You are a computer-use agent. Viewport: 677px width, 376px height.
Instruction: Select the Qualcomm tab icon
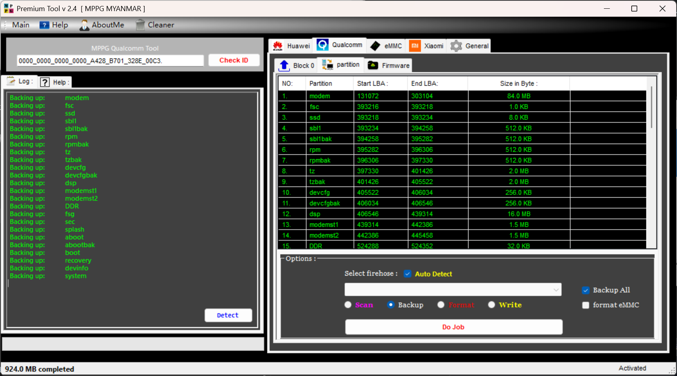(323, 45)
